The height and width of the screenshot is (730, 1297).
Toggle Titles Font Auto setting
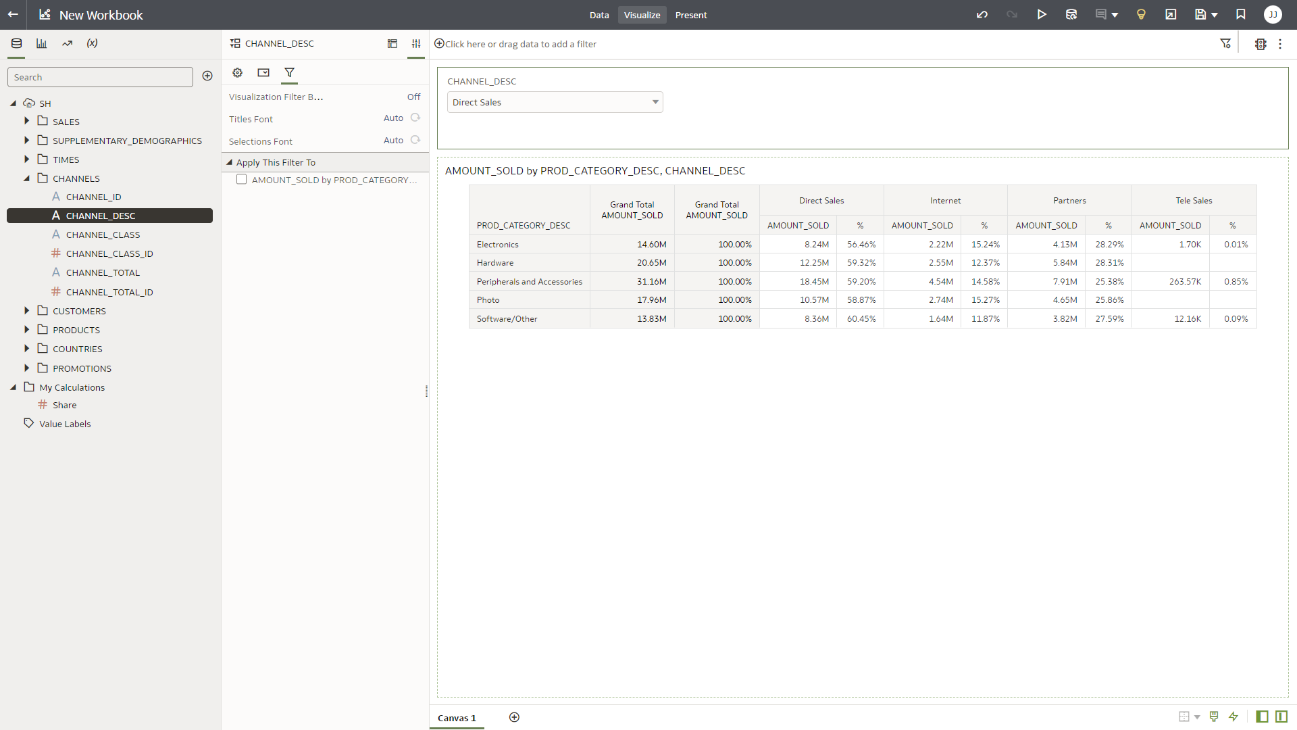click(393, 118)
